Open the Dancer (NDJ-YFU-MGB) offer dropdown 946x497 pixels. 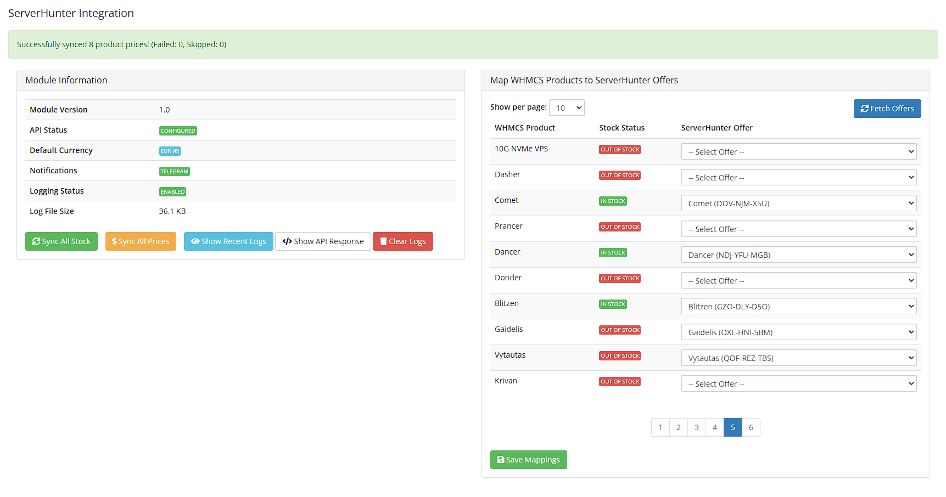click(x=799, y=255)
